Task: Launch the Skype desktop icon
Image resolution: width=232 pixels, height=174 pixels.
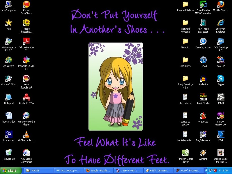Action: (221, 79)
